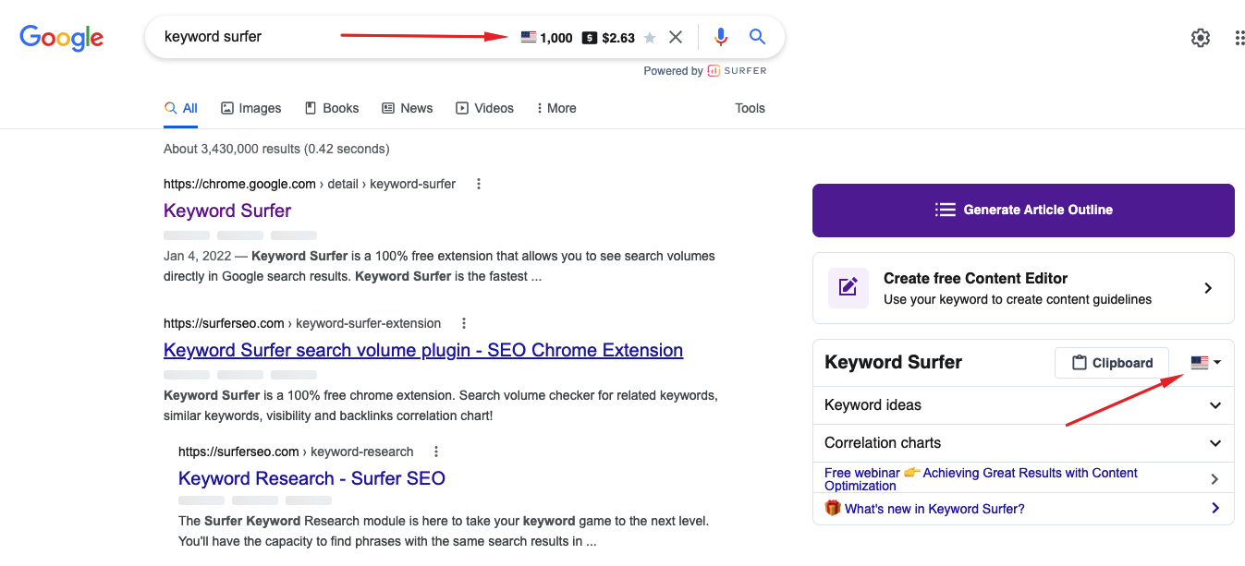Open the Clipboard panel in Keyword Surfer
1245x566 pixels.
pyautogui.click(x=1111, y=362)
